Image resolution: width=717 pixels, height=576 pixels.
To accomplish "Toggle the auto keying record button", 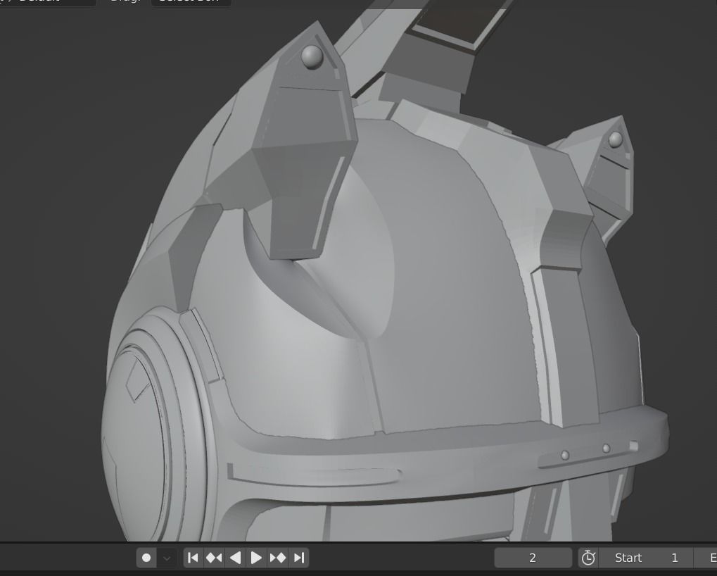I will [146, 558].
